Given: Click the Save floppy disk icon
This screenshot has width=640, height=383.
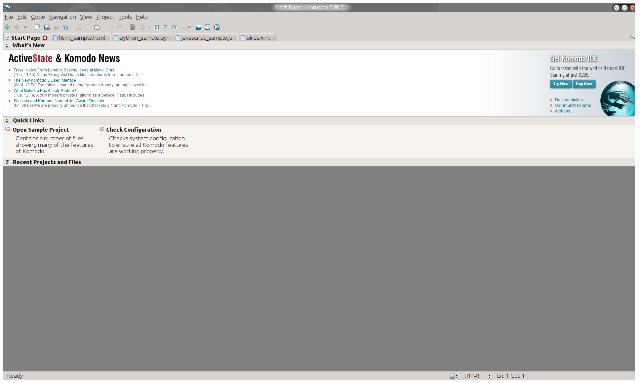Looking at the screenshot, I should (56, 27).
